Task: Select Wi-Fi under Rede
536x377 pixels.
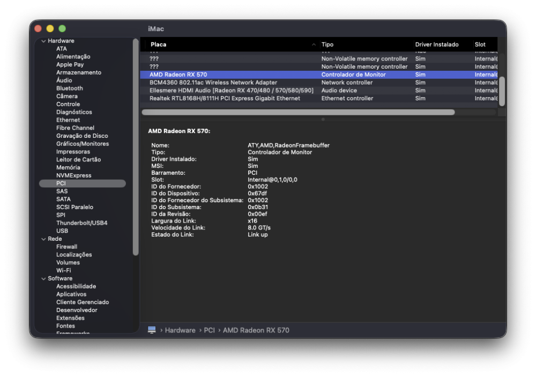Action: pyautogui.click(x=64, y=270)
